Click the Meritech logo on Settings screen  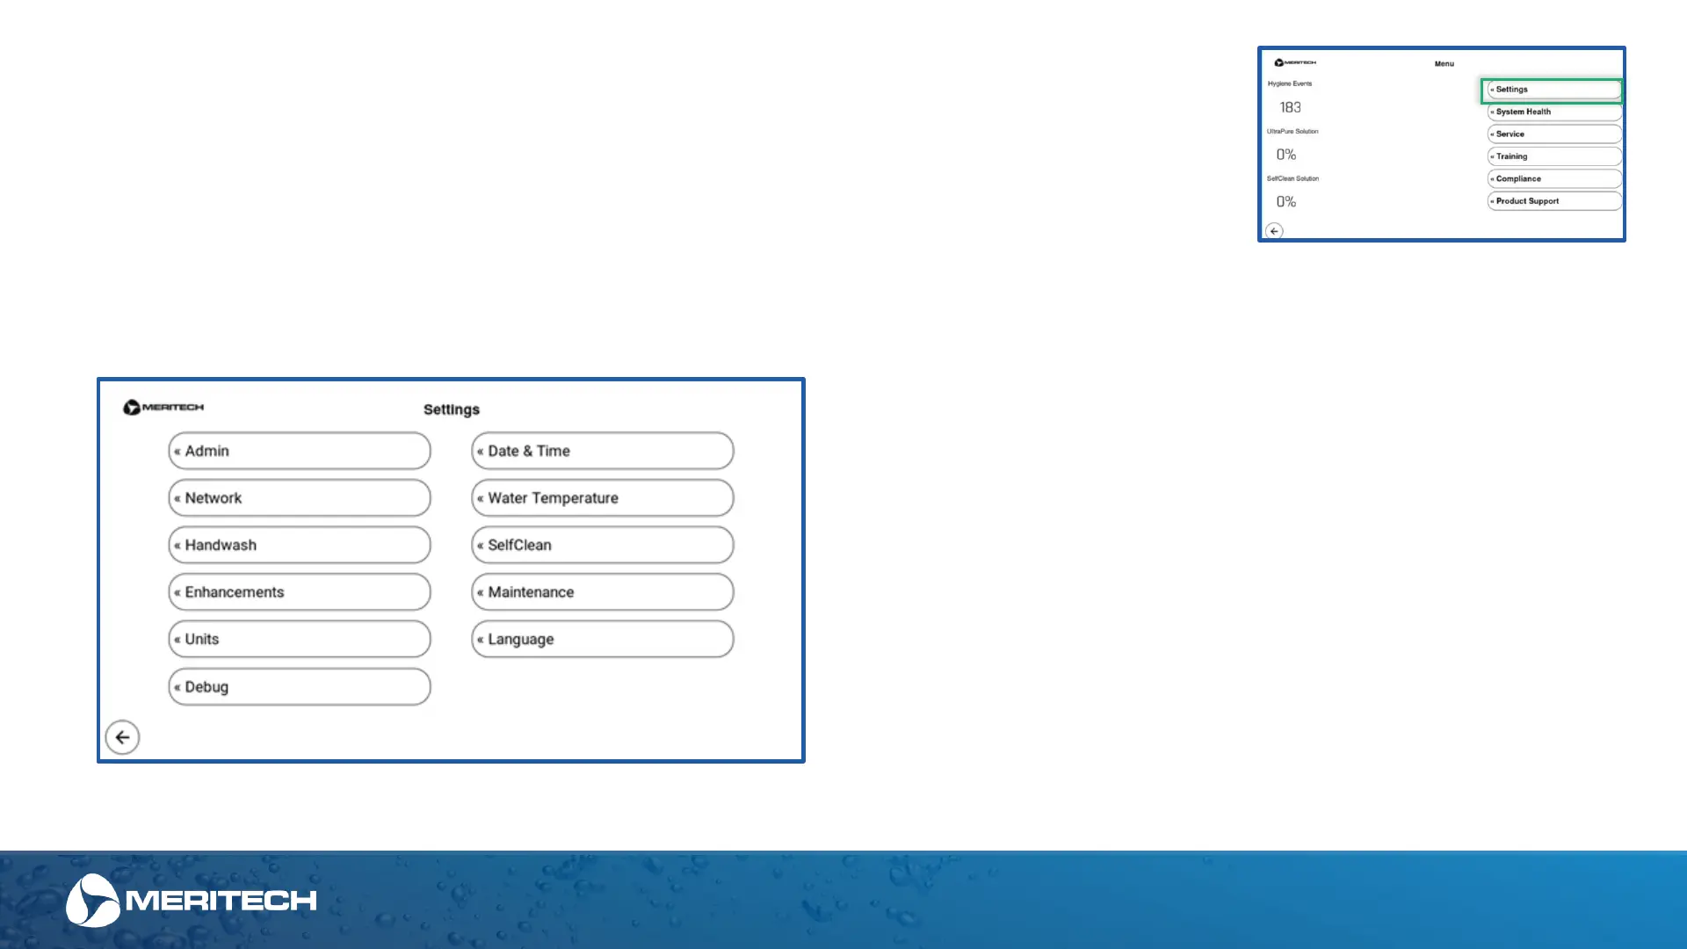(163, 408)
